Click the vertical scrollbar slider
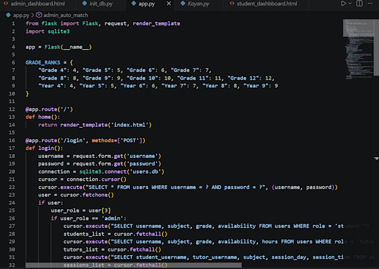Viewport: 379px width, 269px height. (x=376, y=47)
